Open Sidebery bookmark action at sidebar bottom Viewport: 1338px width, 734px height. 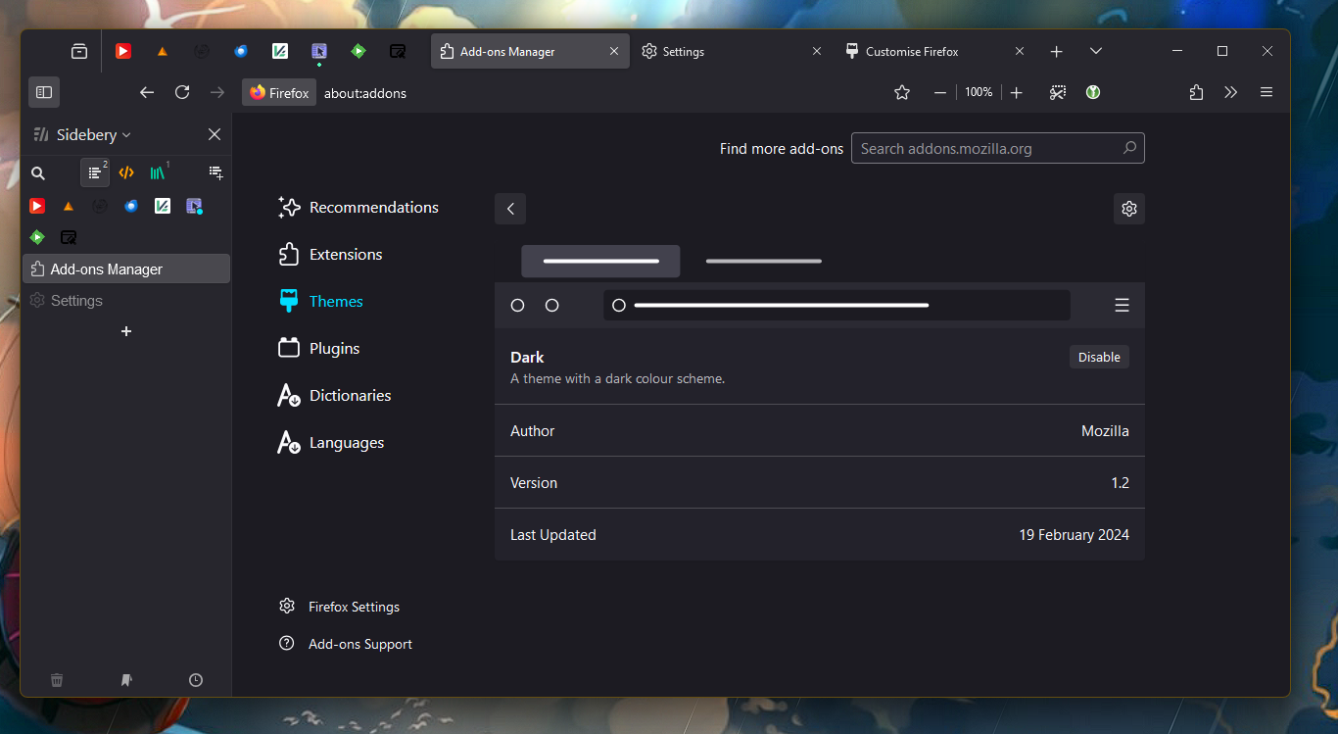(126, 680)
